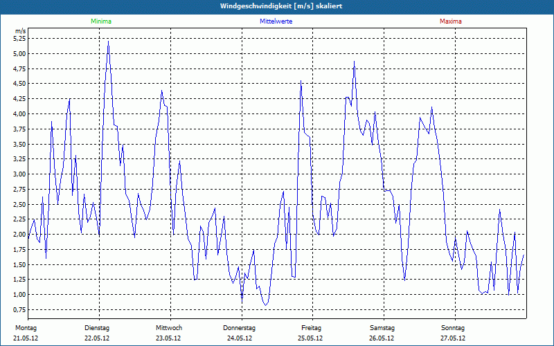
Task: Click the date 25.05.12
Action: [x=310, y=338]
